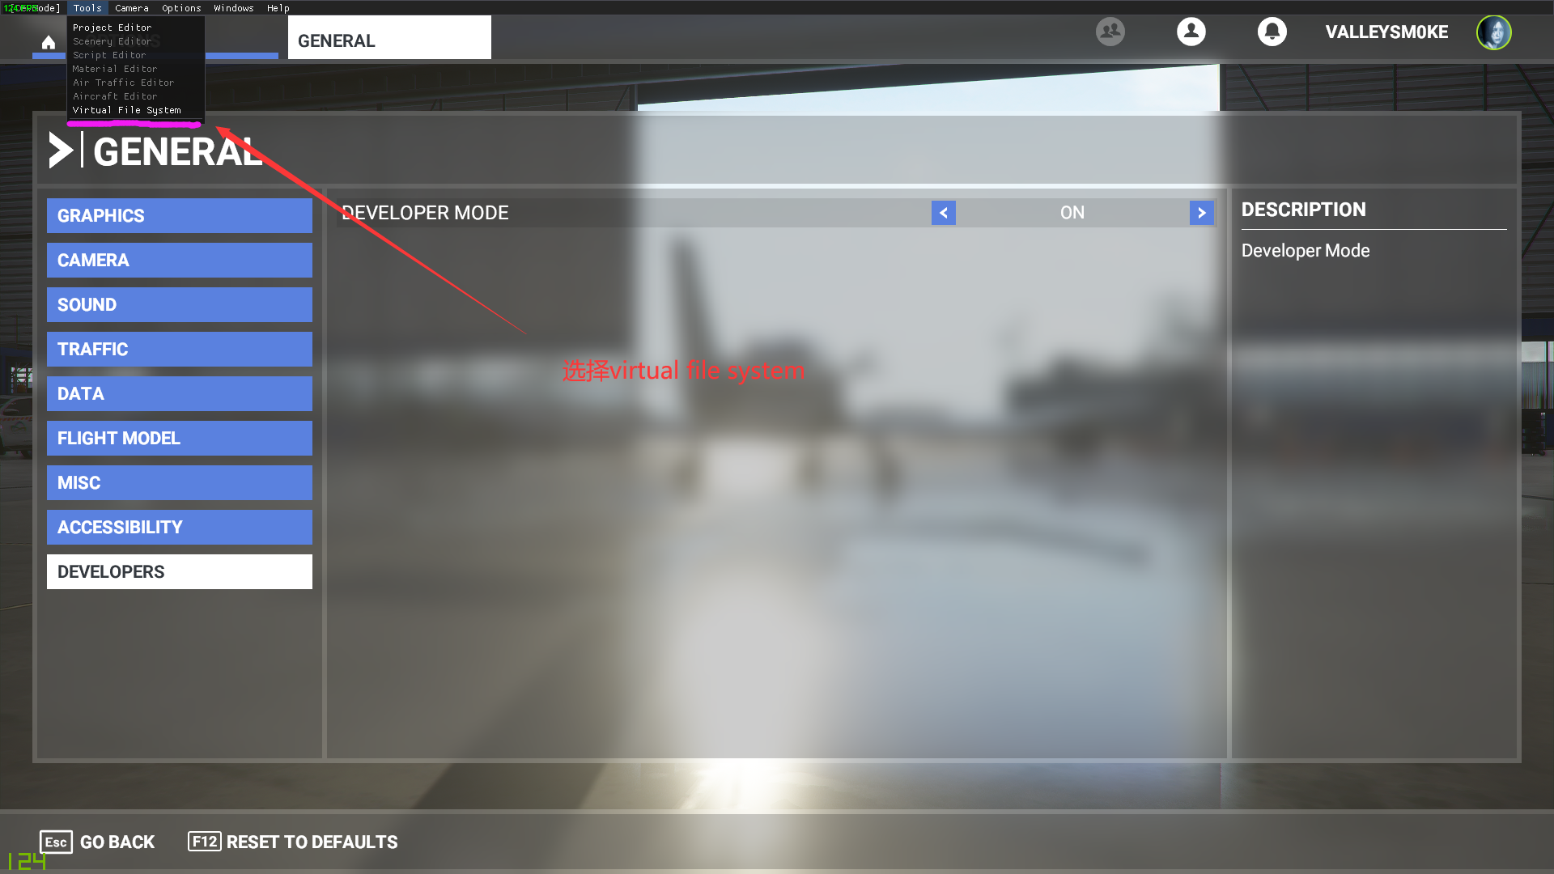Press ESC to Go Back
The width and height of the screenshot is (1554, 874).
coord(54,842)
